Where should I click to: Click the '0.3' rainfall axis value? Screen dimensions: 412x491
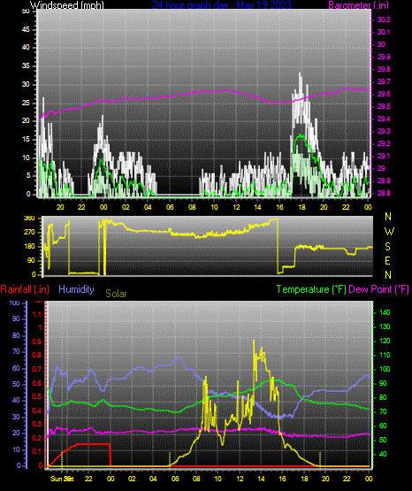point(37,424)
